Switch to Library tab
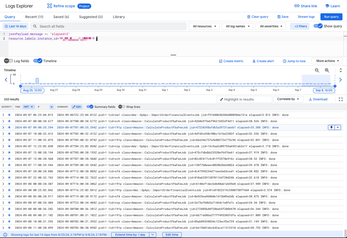 pos(119,17)
